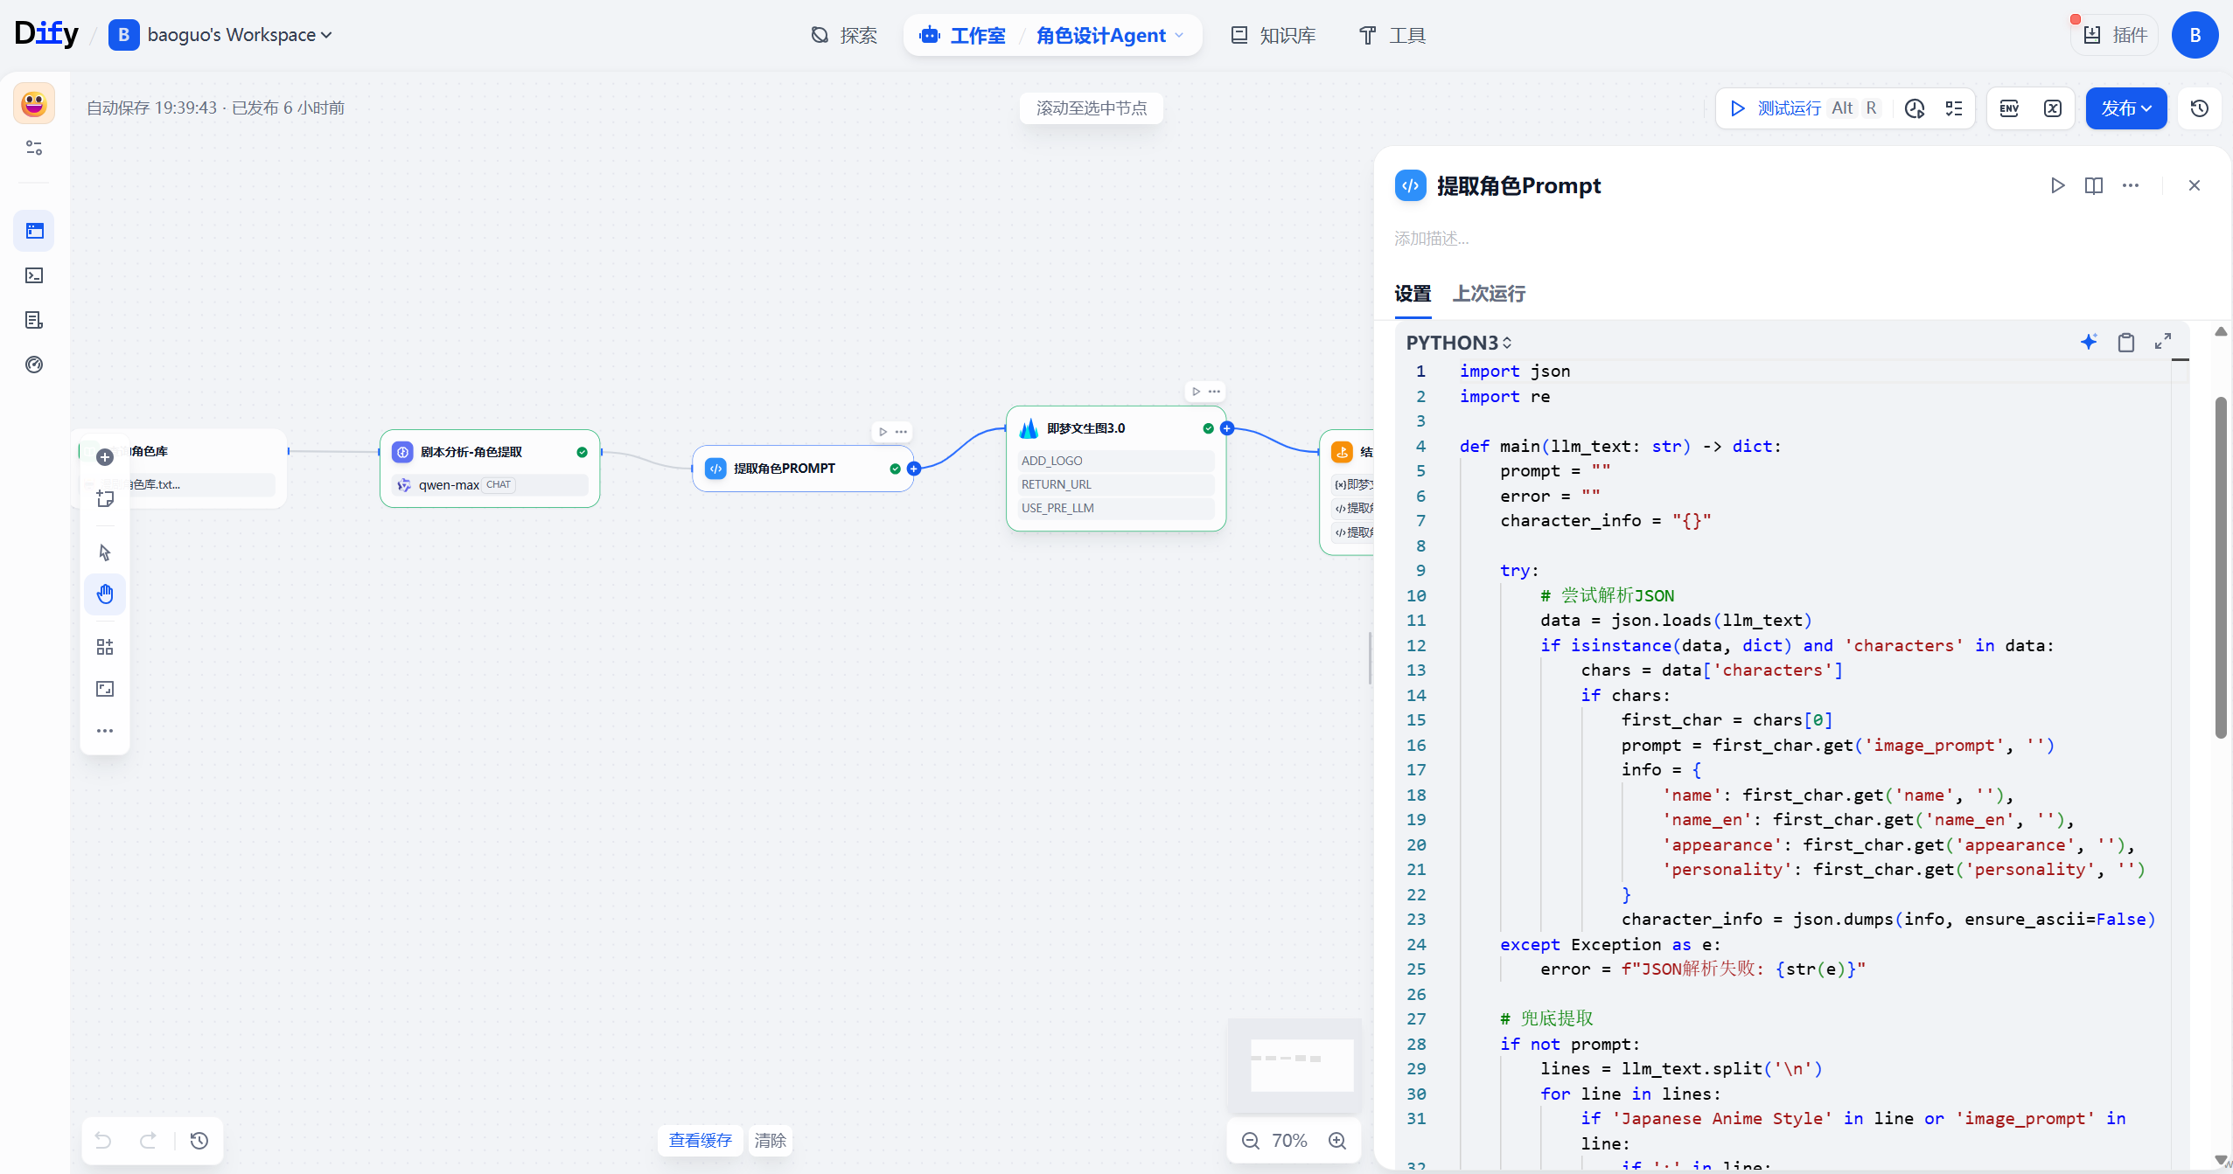Go to 工作室 in top navigation

(x=963, y=35)
